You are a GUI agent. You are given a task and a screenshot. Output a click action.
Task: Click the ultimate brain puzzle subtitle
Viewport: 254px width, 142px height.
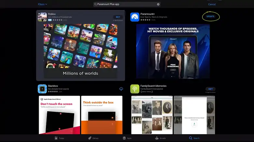[x=58, y=89]
